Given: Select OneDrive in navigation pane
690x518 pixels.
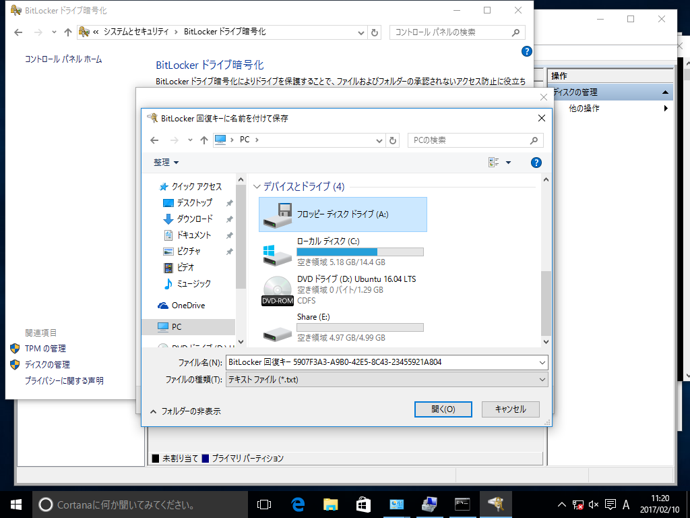Looking at the screenshot, I should pos(181,306).
